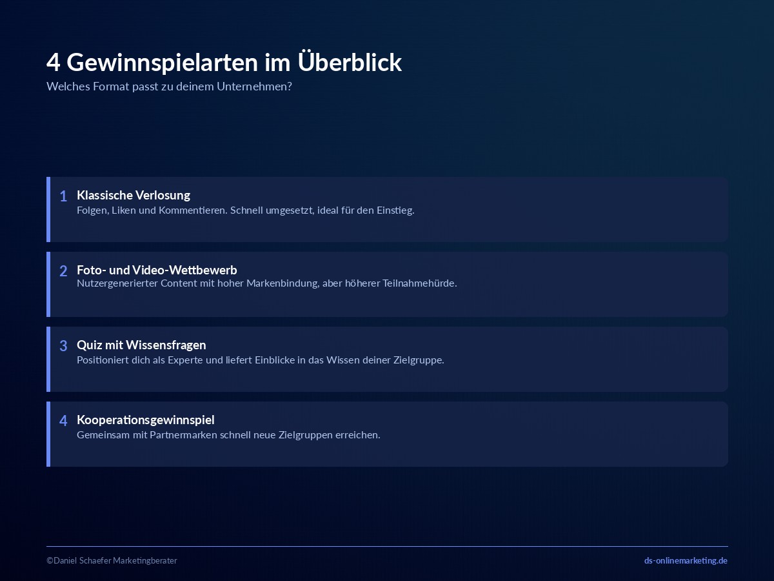Image resolution: width=774 pixels, height=581 pixels.
Task: Select the "Quiz mit Wissensfragen" title
Action: click(x=141, y=345)
